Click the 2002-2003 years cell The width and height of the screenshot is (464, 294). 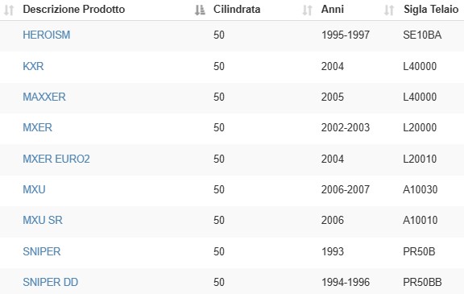(x=346, y=128)
